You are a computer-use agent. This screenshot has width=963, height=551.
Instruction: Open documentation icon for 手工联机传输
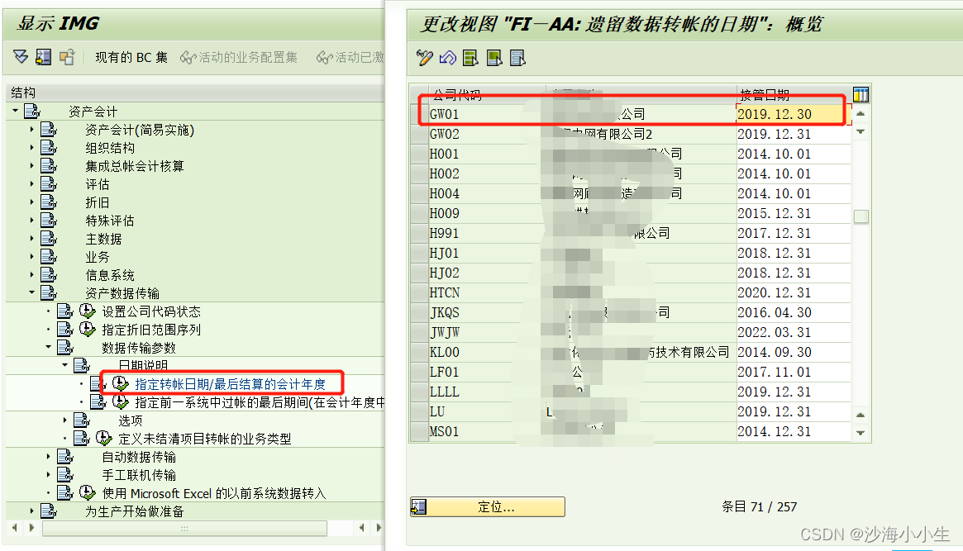65,474
